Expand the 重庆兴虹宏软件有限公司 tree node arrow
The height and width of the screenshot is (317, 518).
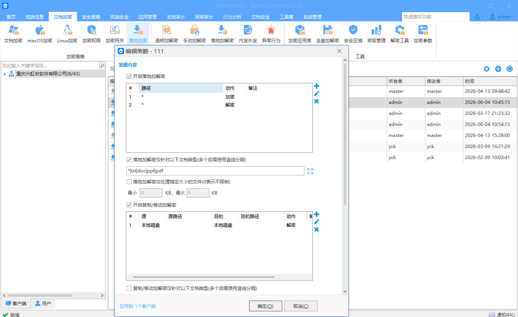pyautogui.click(x=5, y=74)
